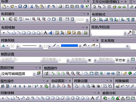Viewport: 136px width, 102px height.
Task: Click the first auto-tracking tool icon
Action: pyautogui.click(x=54, y=86)
